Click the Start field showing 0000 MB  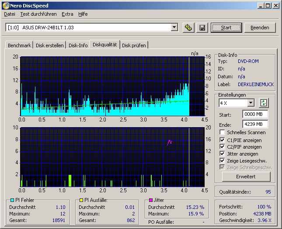[255, 114]
